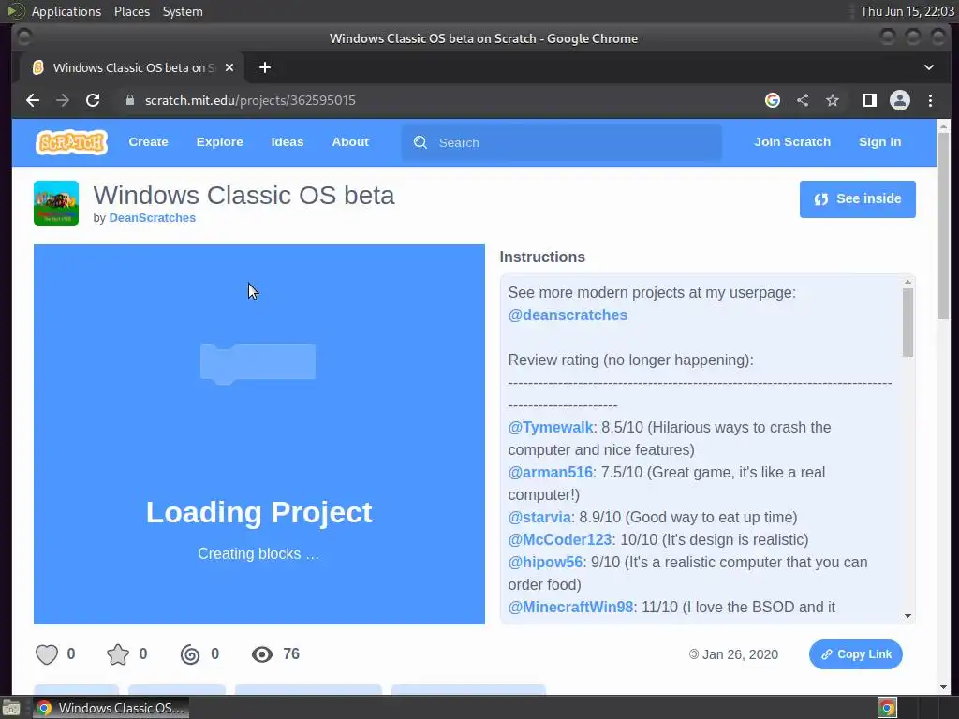Click the Instructions heading
The image size is (959, 719).
point(542,257)
